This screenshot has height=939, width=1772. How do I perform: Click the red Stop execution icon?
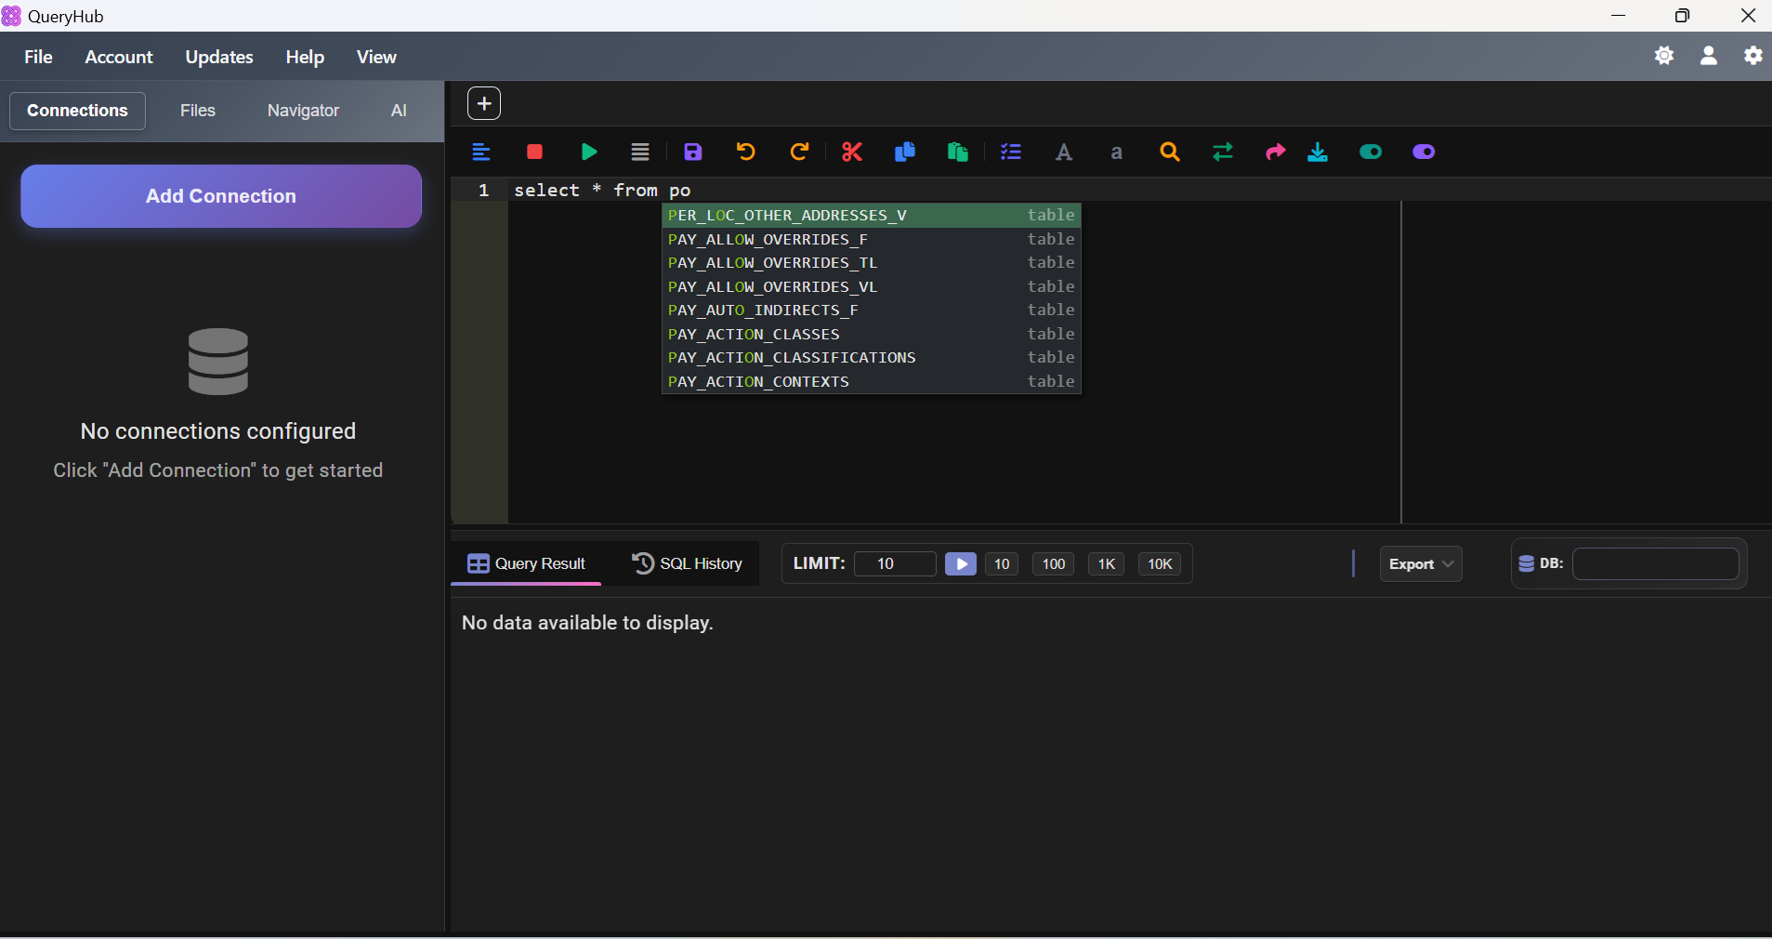[534, 152]
